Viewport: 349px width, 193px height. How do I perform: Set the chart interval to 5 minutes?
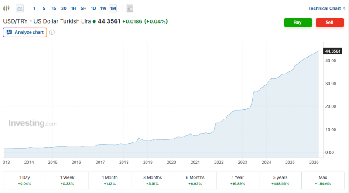[44, 8]
